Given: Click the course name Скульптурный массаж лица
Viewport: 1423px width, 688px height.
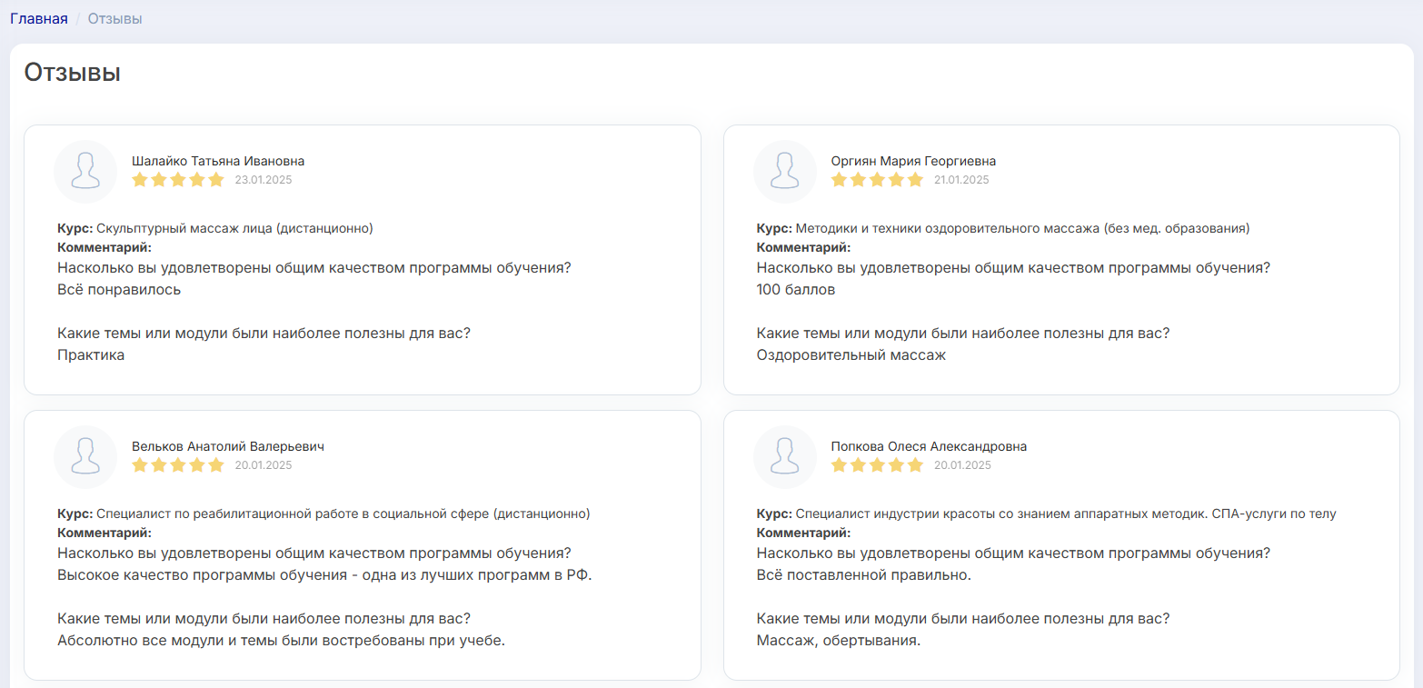Looking at the screenshot, I should click(234, 228).
